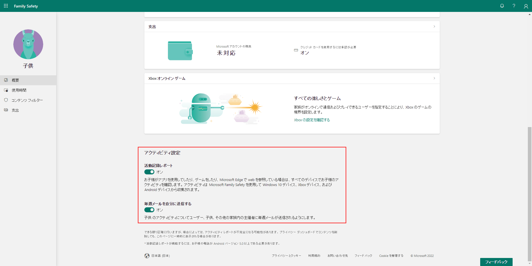Turn off the 毎週メールを自分に送信する toggle

(x=149, y=210)
